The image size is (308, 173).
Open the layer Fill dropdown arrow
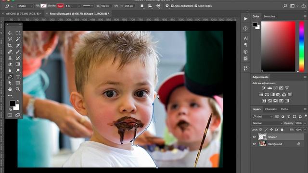point(305,130)
